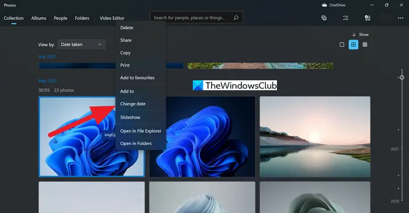Expand the Date taken dropdown

(82, 44)
